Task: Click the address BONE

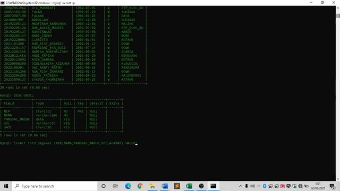Action: [x=125, y=36]
